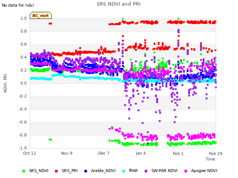This screenshot has height=178, width=238.
Task: Click the Feb 29 x-axis tick label
Action: tap(216, 154)
